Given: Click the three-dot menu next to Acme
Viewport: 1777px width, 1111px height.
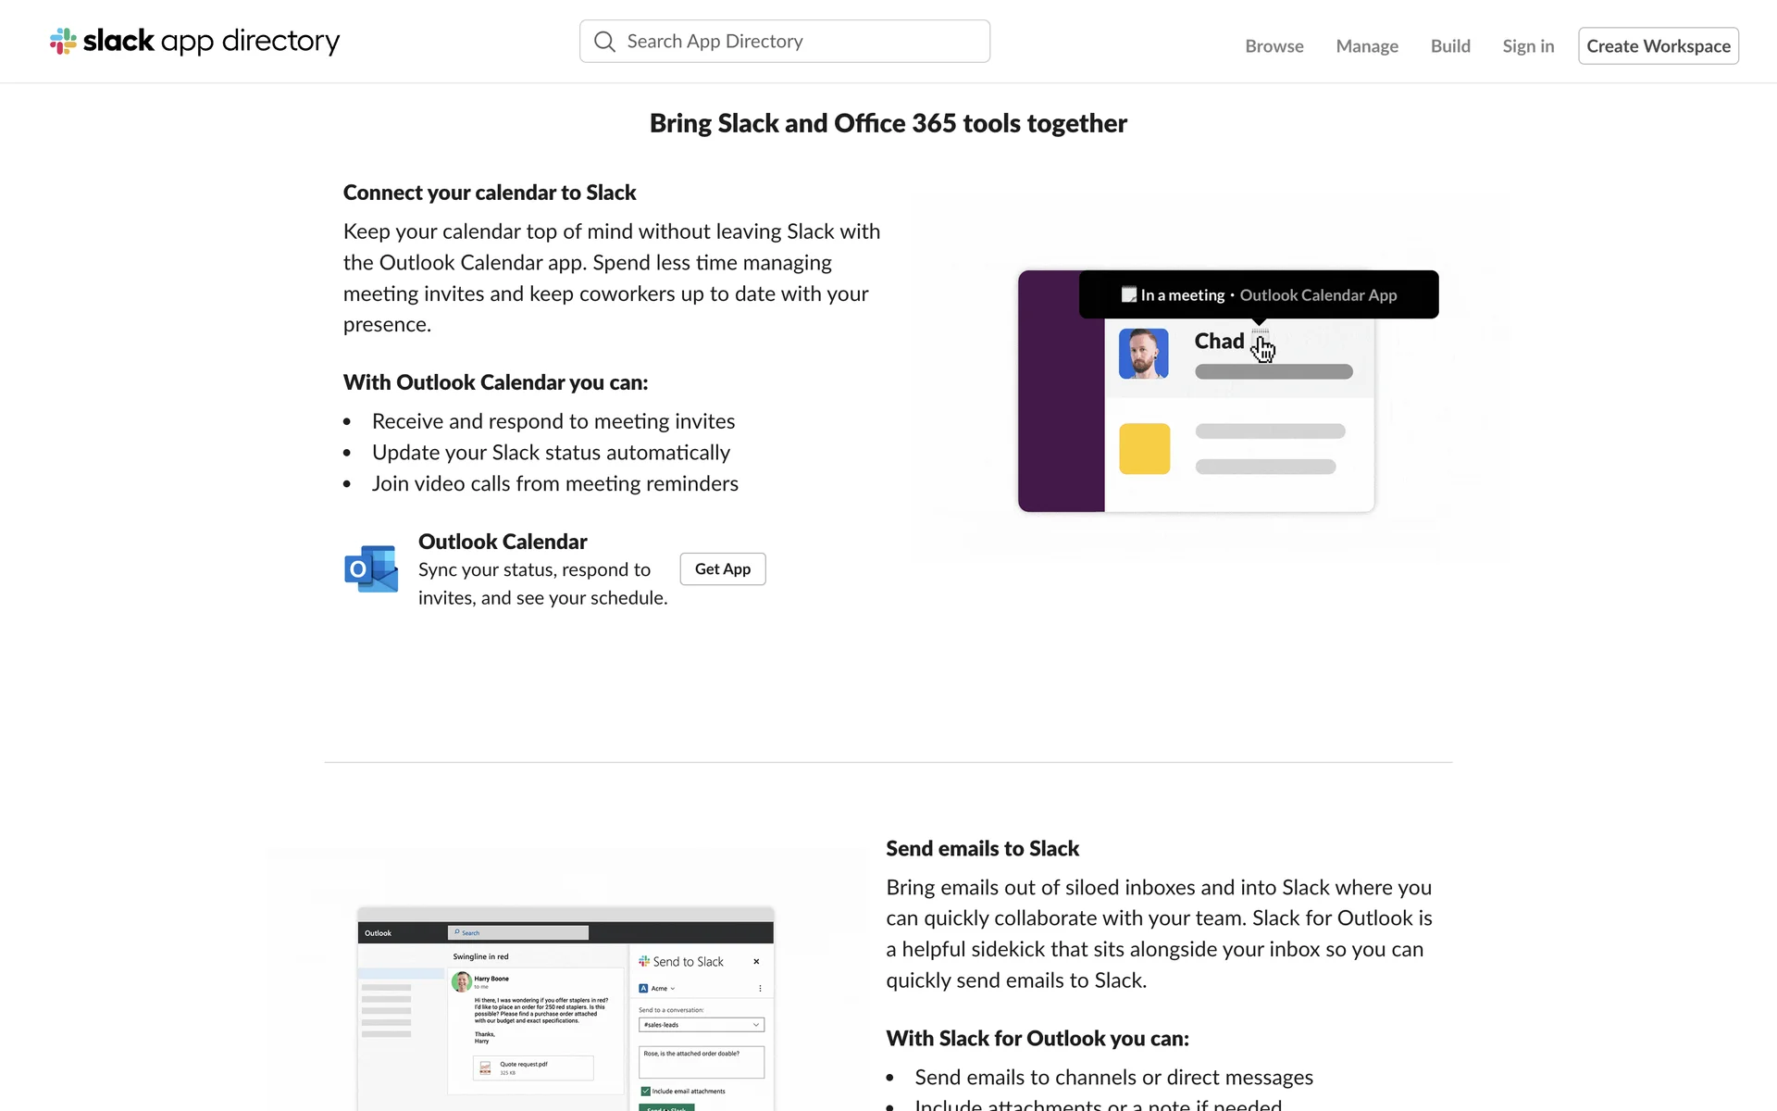Looking at the screenshot, I should click(760, 989).
